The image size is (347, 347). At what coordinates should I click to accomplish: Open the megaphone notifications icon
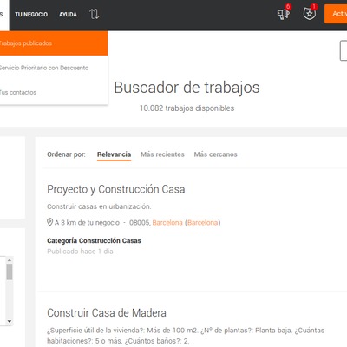coord(284,13)
